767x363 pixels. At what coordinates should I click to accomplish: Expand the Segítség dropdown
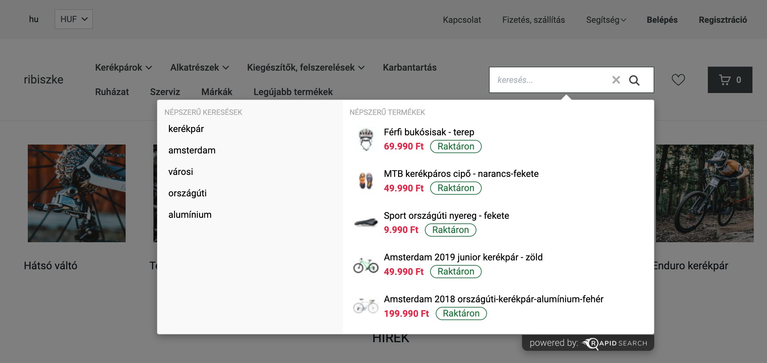coord(606,20)
